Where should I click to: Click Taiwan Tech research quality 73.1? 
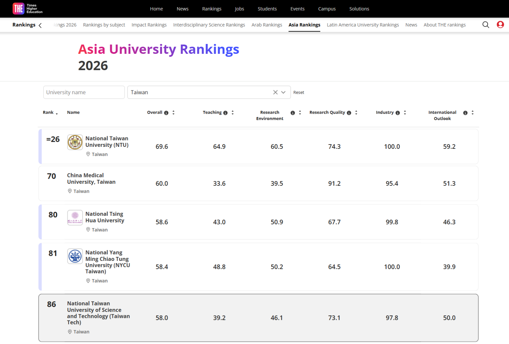click(x=334, y=318)
